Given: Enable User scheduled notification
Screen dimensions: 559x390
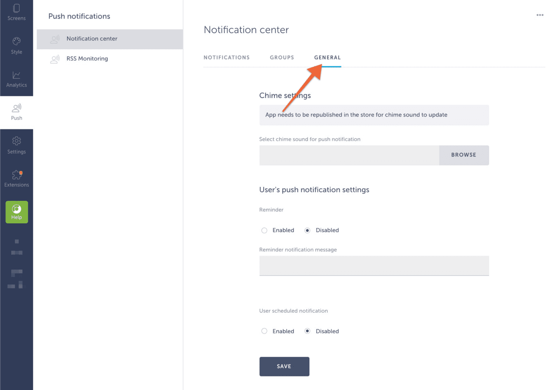Looking at the screenshot, I should [x=264, y=331].
